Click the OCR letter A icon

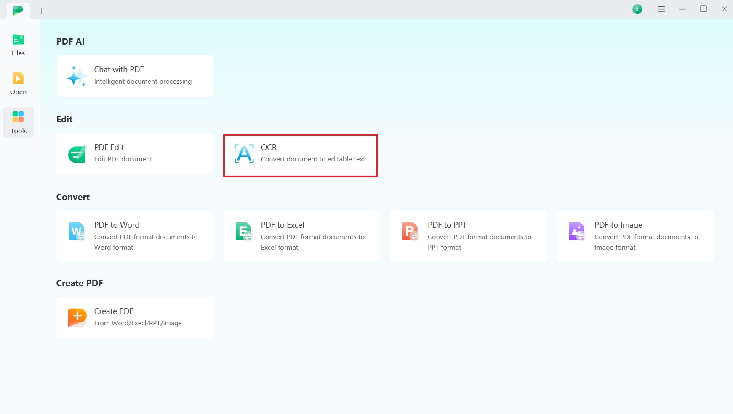(x=244, y=154)
